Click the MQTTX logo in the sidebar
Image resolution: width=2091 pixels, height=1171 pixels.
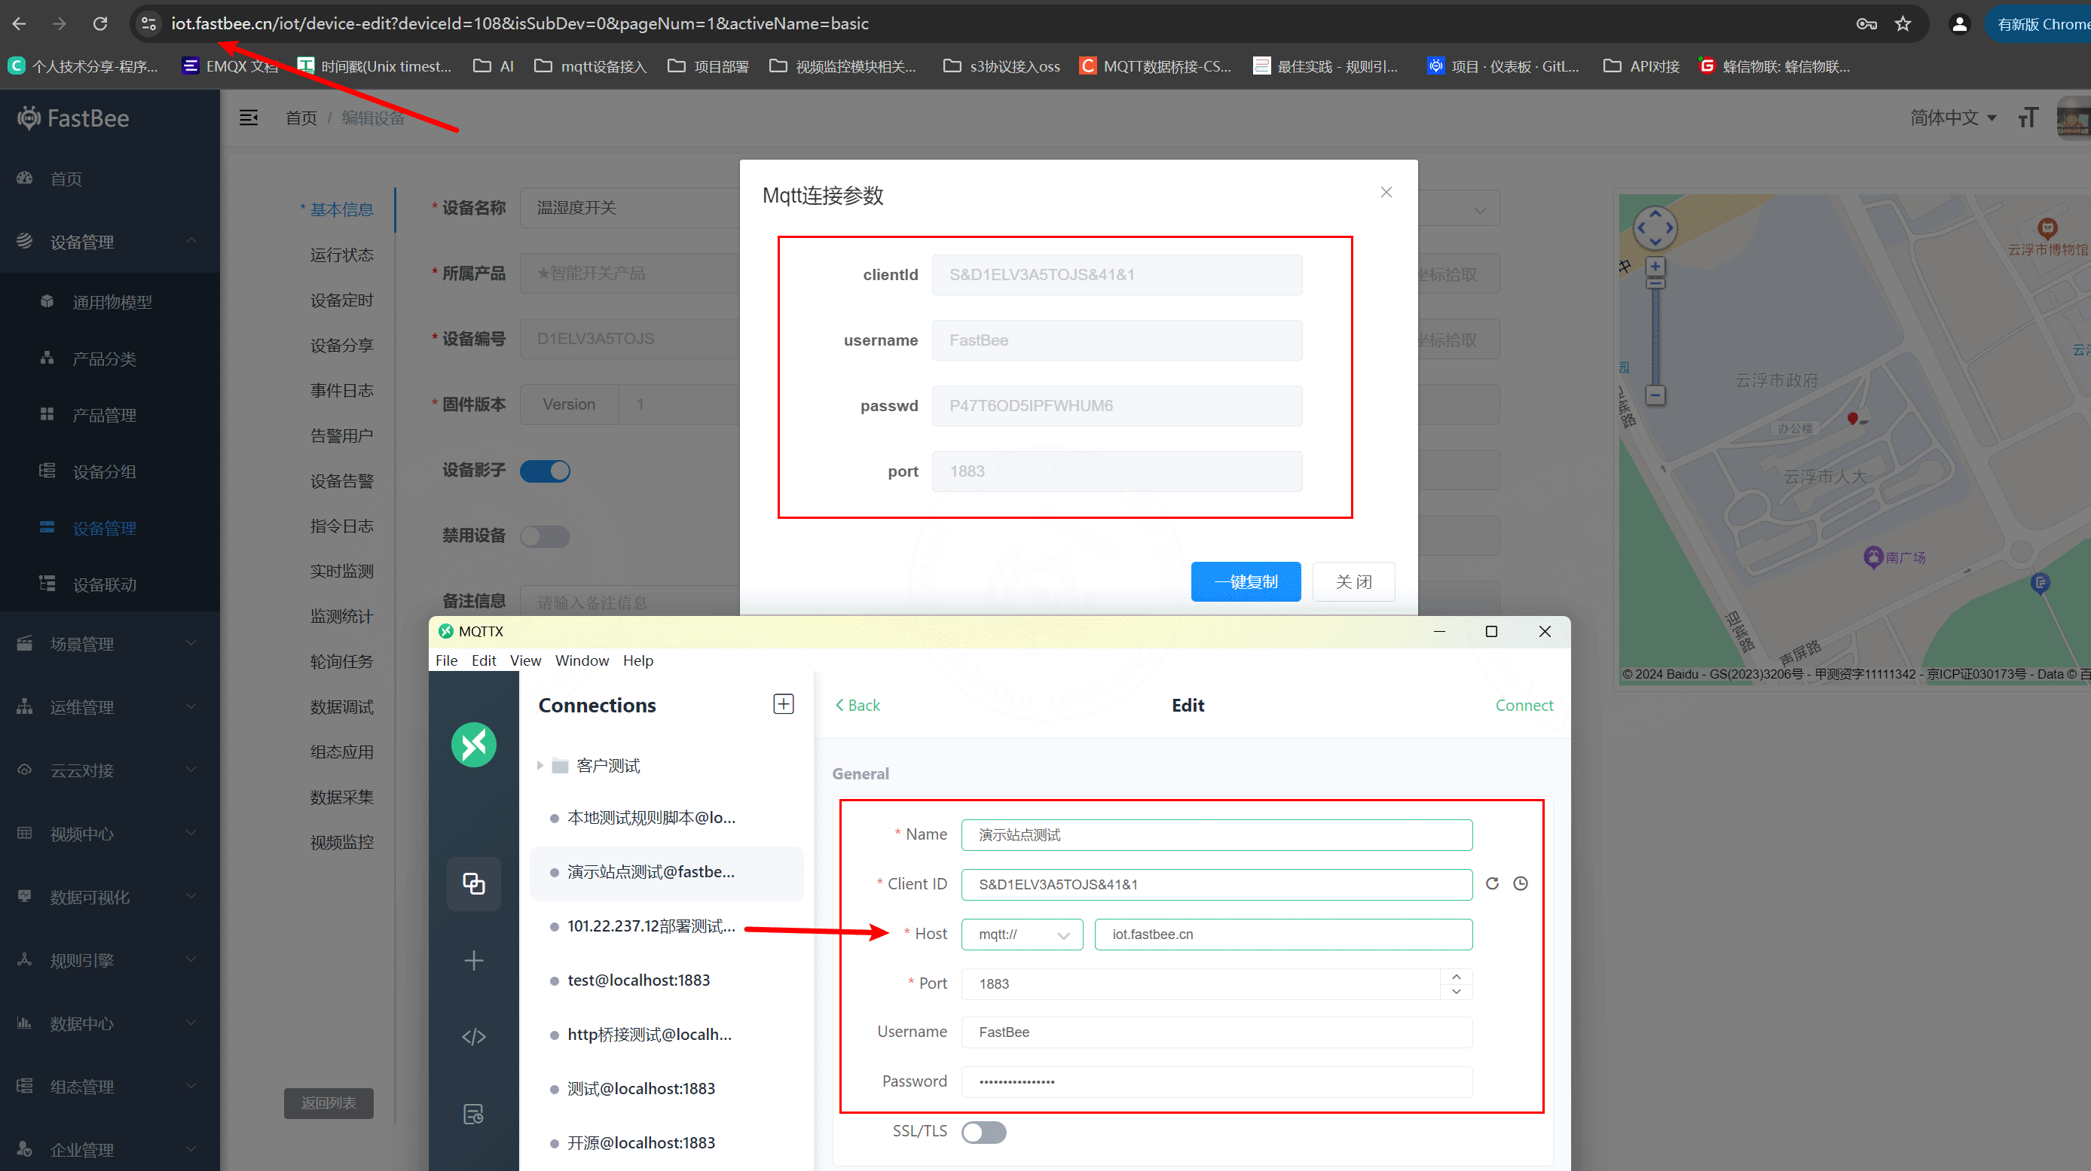[x=474, y=744]
